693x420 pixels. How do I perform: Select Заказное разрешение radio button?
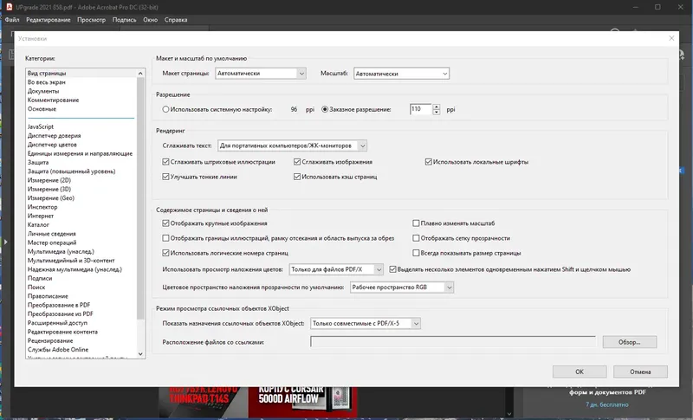click(325, 109)
